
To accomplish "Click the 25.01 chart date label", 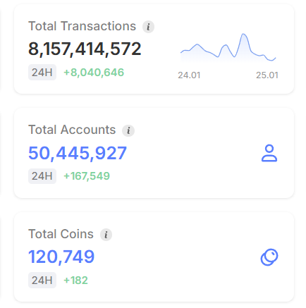I will click(267, 75).
